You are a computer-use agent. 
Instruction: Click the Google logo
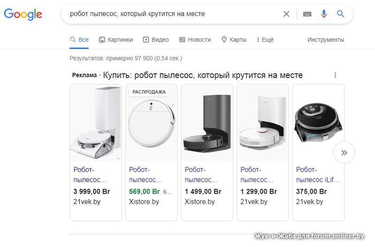[23, 14]
